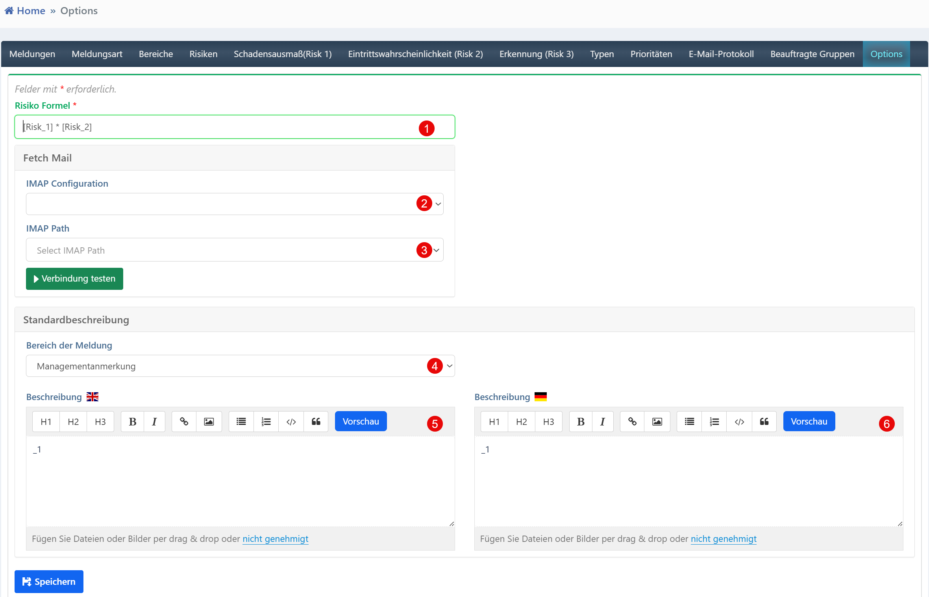The height and width of the screenshot is (597, 929).
Task: Insert image in German description editor
Action: tap(657, 422)
